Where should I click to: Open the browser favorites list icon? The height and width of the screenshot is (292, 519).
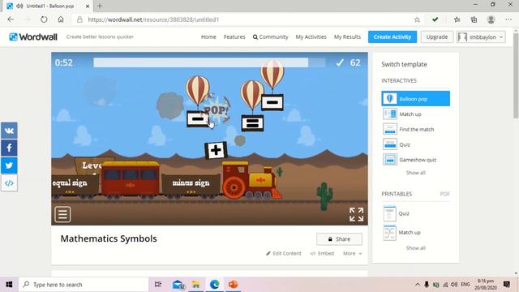(x=457, y=19)
